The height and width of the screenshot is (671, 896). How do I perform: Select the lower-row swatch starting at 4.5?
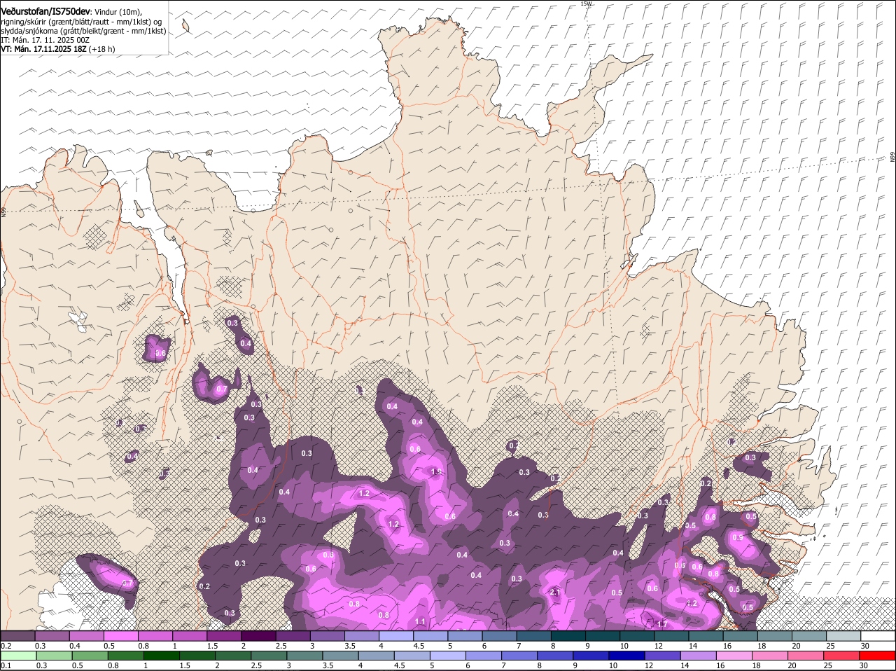tap(411, 656)
